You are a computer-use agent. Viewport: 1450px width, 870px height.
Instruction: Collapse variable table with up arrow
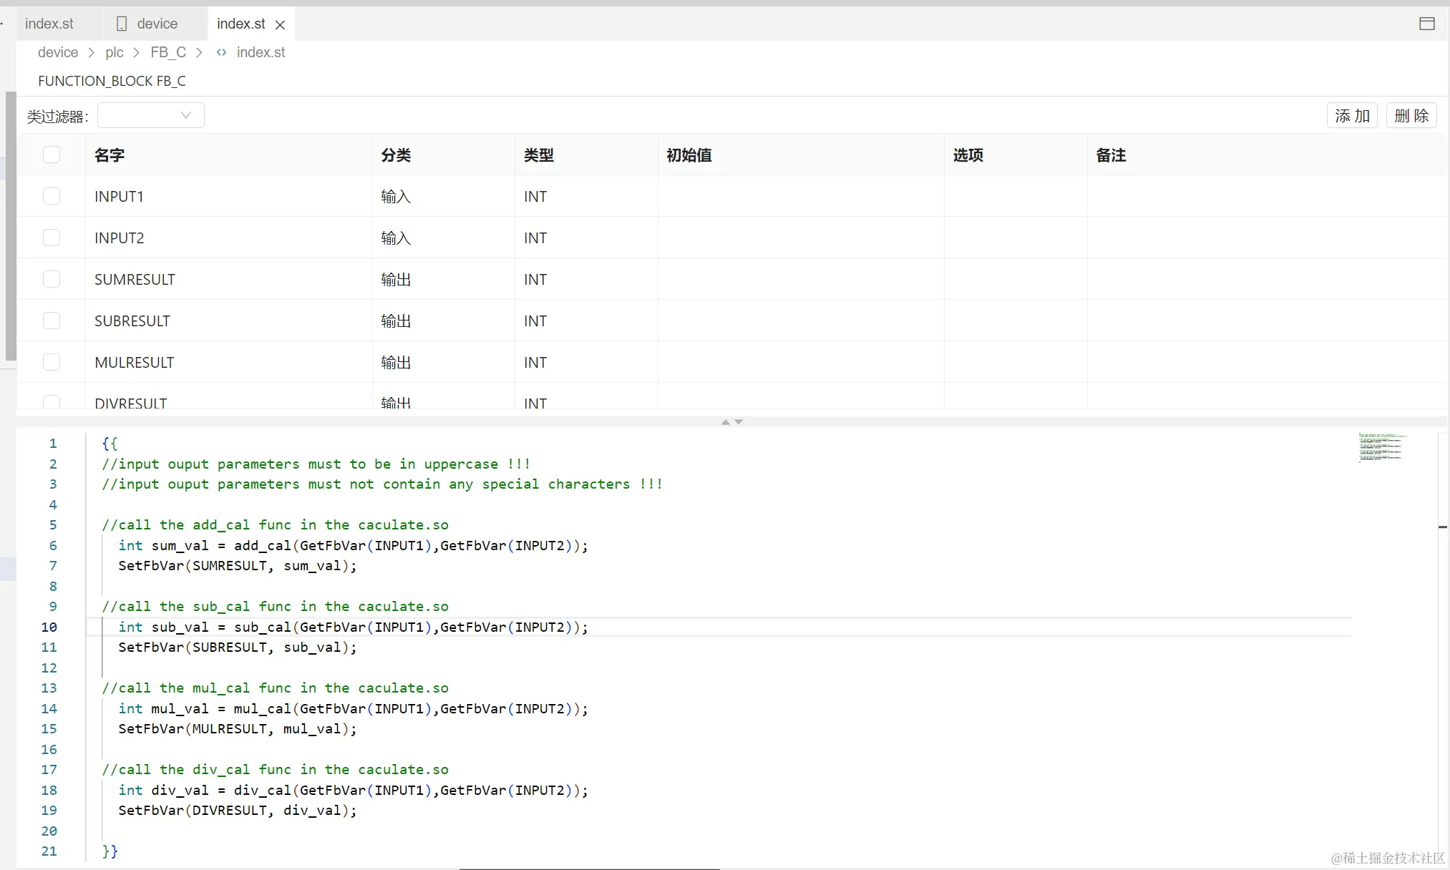point(726,422)
